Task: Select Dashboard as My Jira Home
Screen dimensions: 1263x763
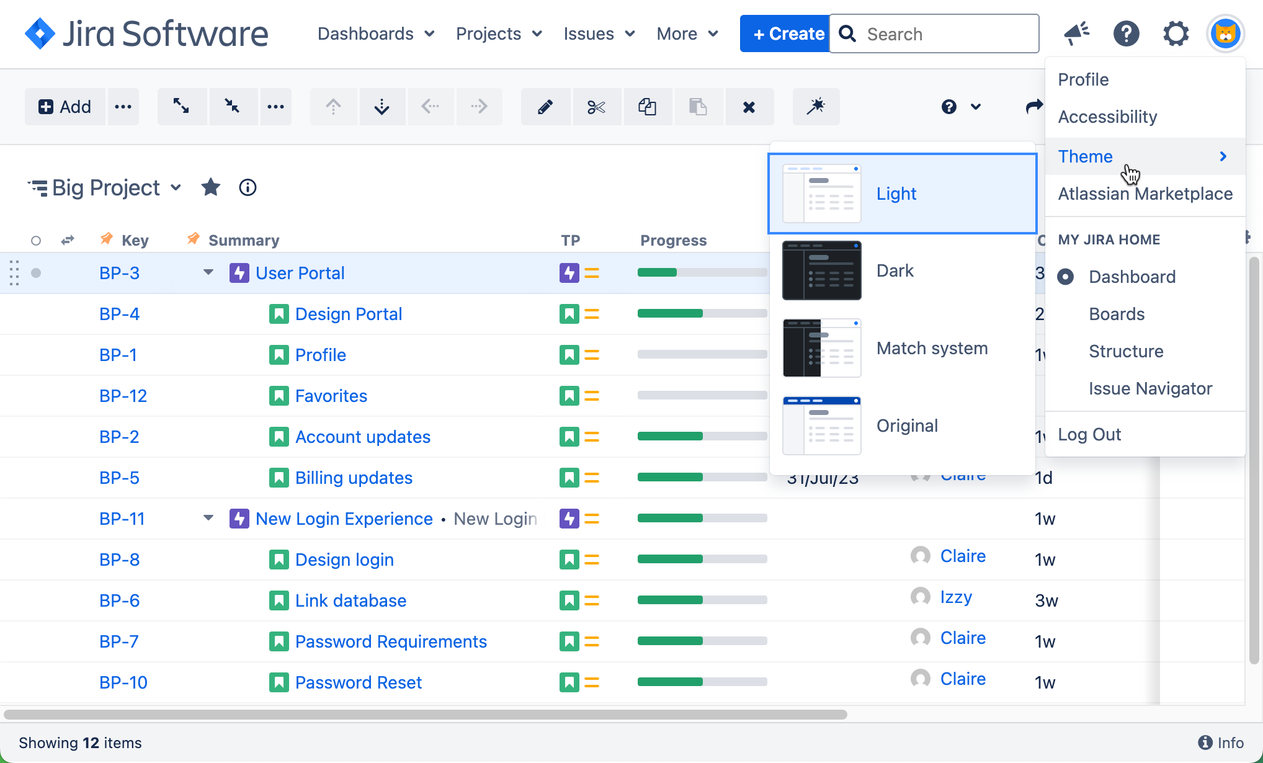Action: [1131, 277]
